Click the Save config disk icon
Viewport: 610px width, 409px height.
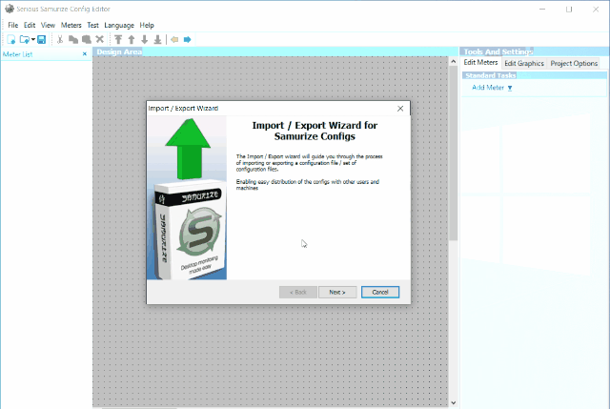coord(42,39)
